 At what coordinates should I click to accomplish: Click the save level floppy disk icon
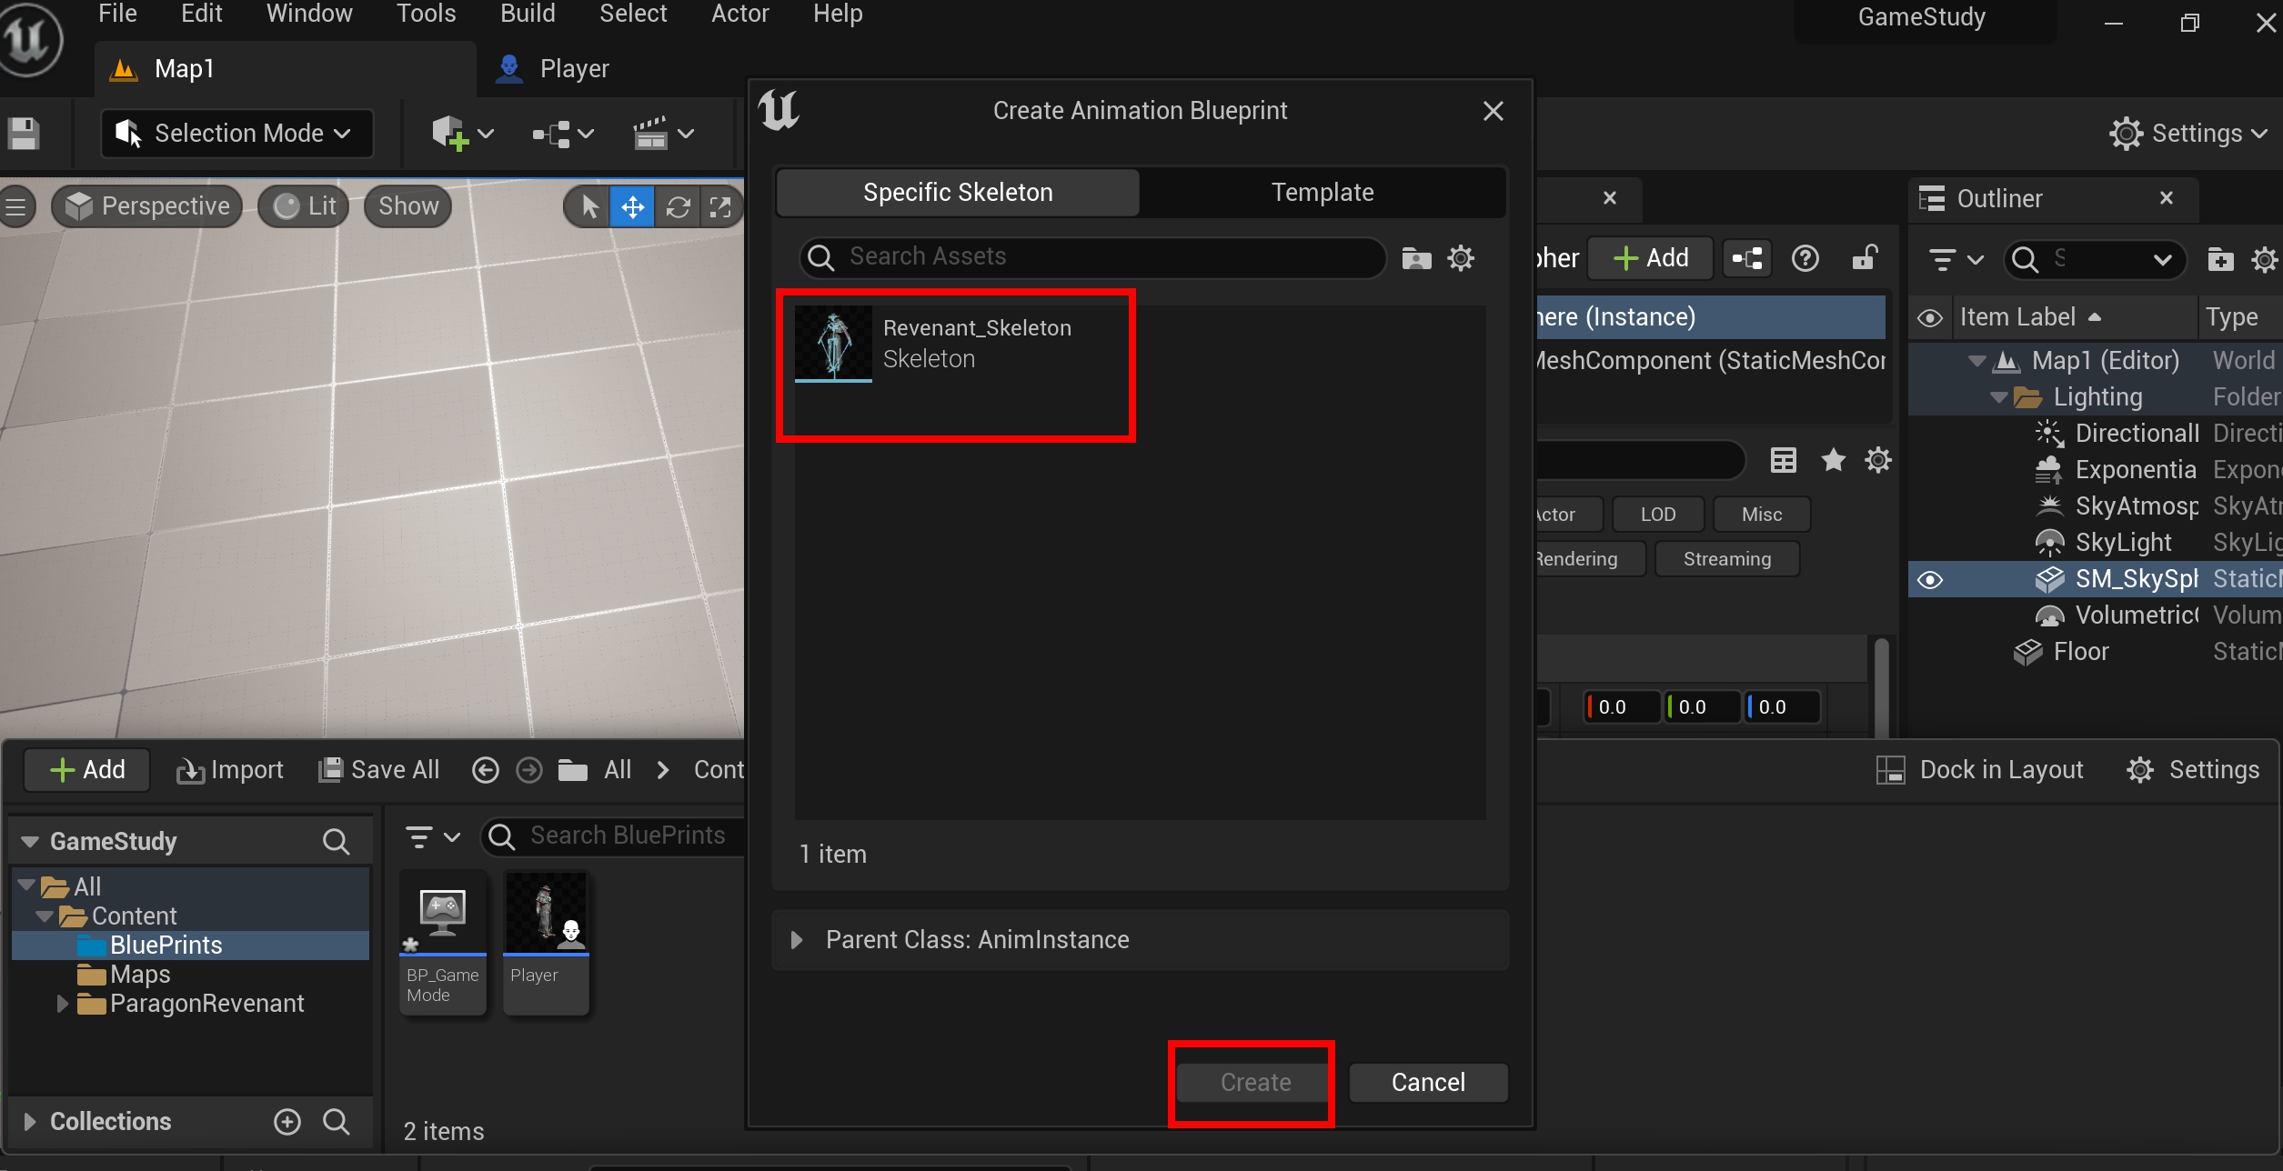(x=24, y=134)
